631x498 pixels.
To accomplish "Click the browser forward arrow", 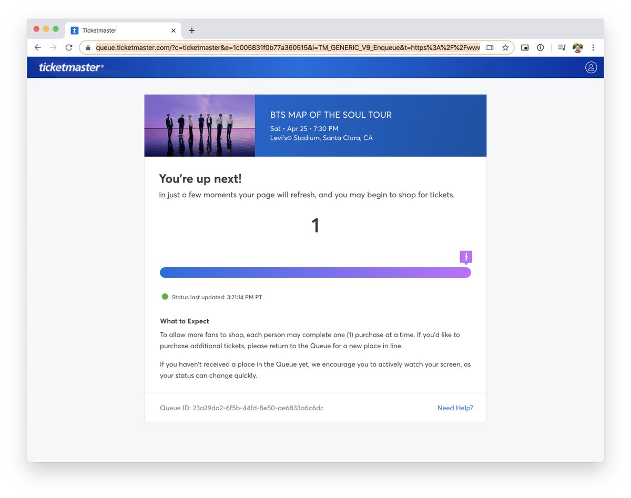I will click(53, 47).
